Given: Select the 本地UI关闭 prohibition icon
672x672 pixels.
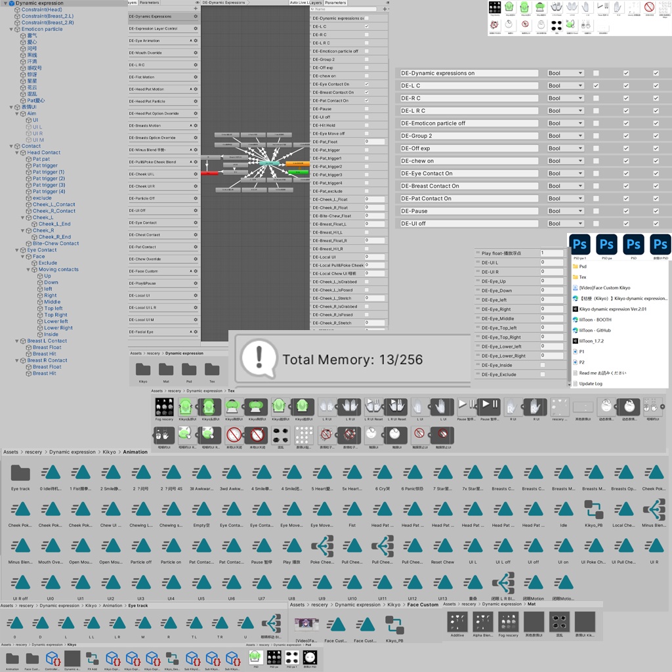Looking at the screenshot, I should click(234, 434).
